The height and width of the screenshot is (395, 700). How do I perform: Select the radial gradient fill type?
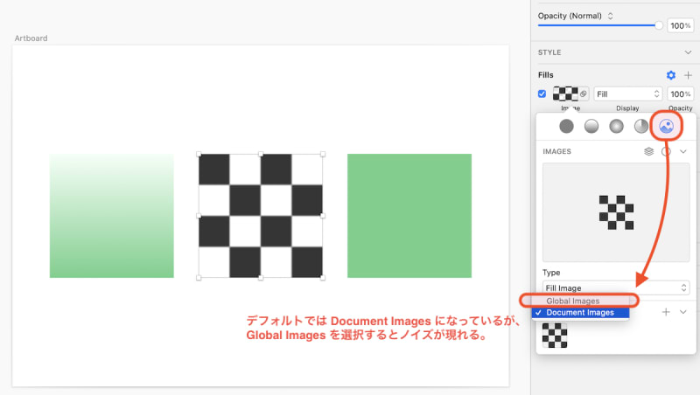pos(616,126)
